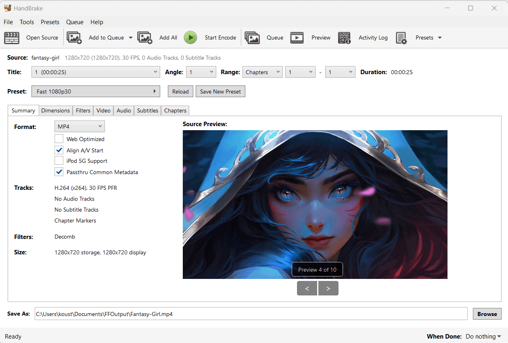Viewport: 508px width, 343px height.
Task: Expand the Range Chapters dropdown
Action: [262, 72]
